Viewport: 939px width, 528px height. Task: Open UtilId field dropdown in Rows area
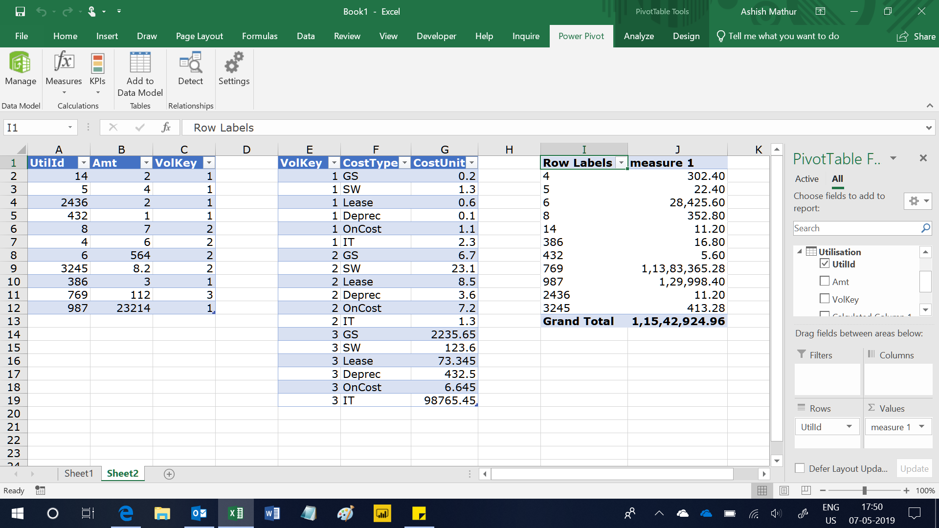[849, 427]
